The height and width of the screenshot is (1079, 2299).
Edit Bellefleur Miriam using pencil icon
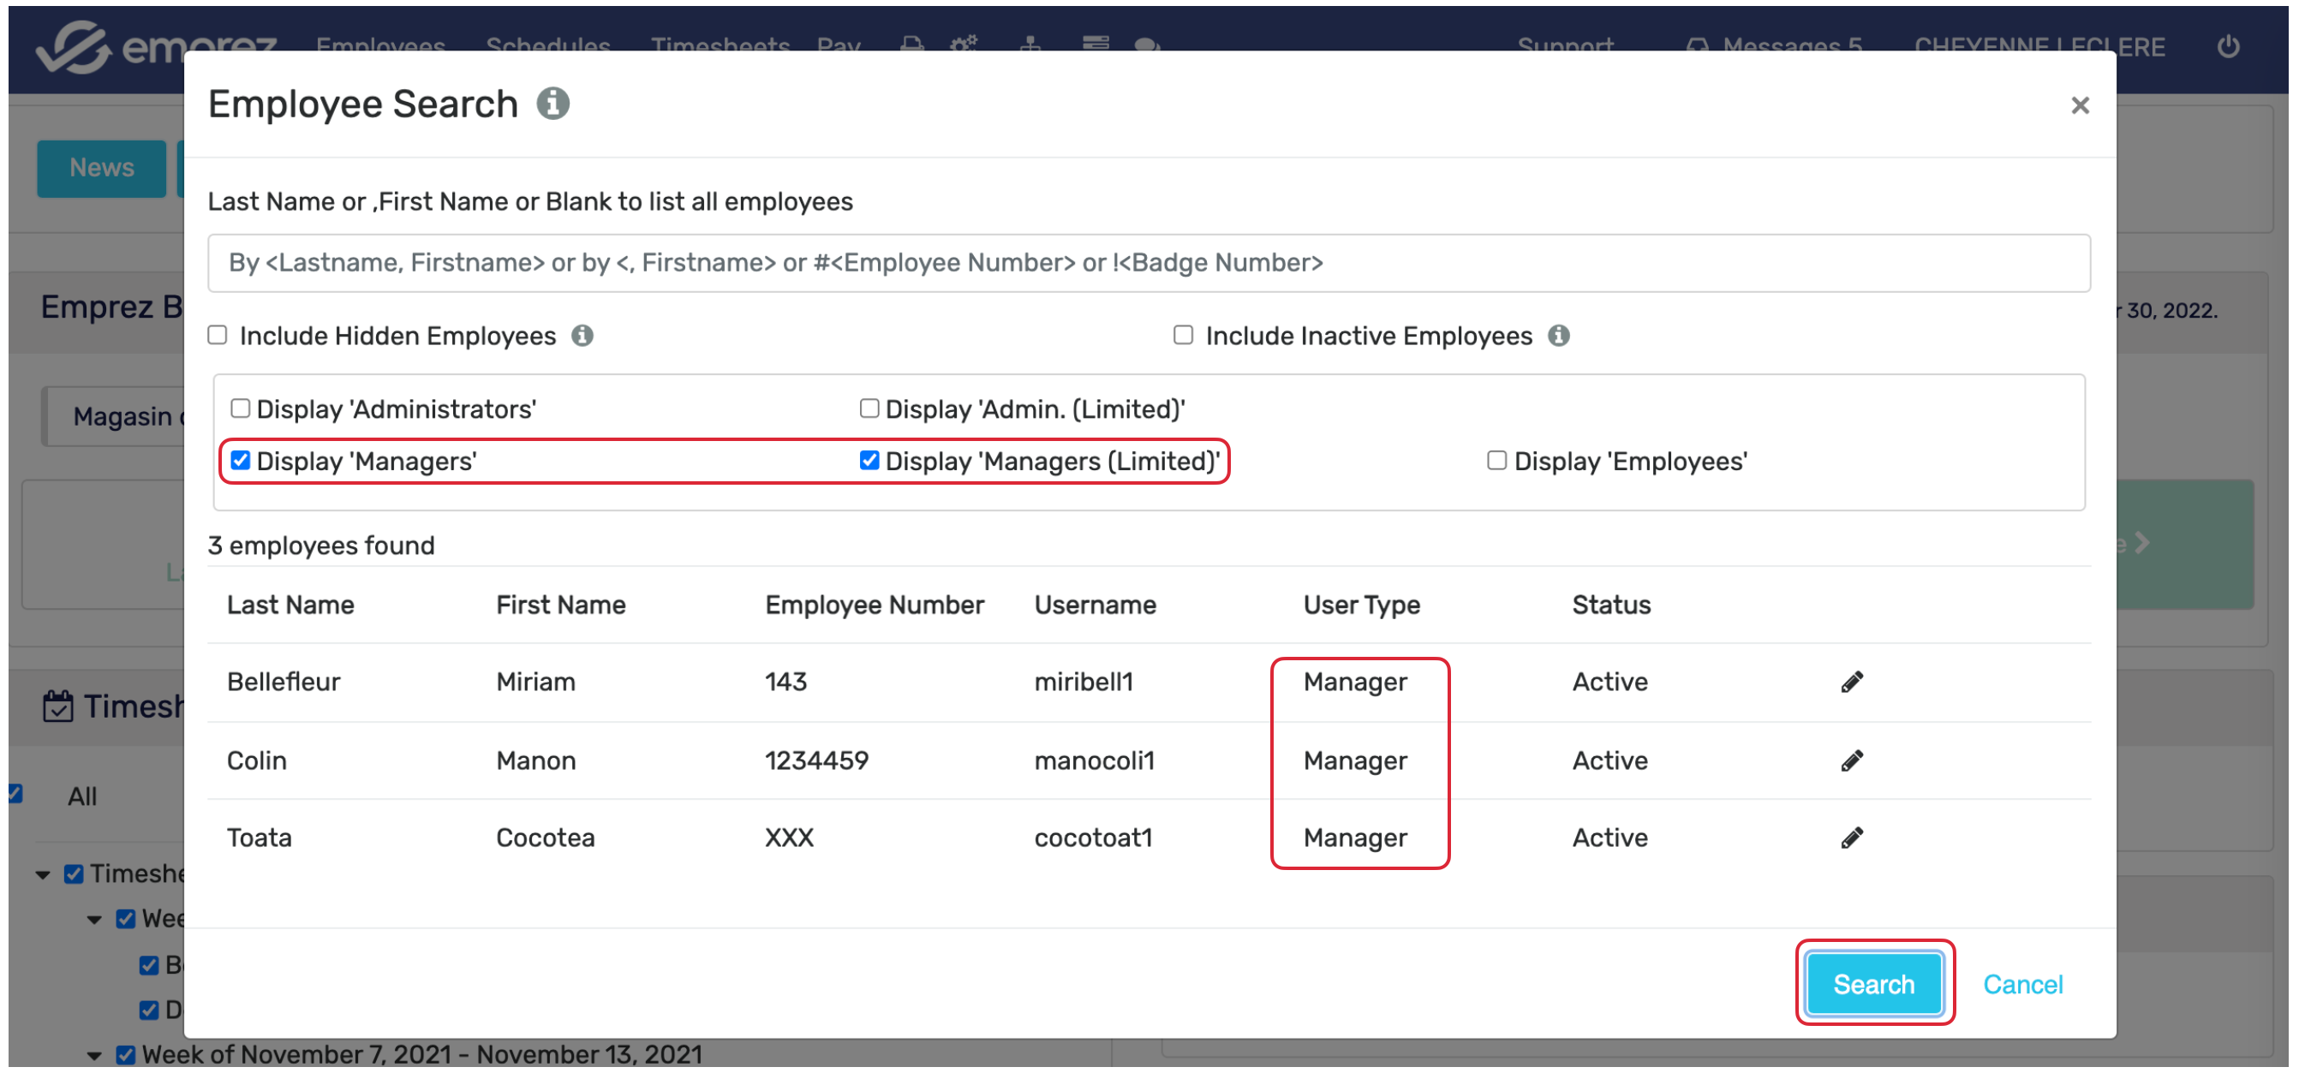pyautogui.click(x=1851, y=682)
